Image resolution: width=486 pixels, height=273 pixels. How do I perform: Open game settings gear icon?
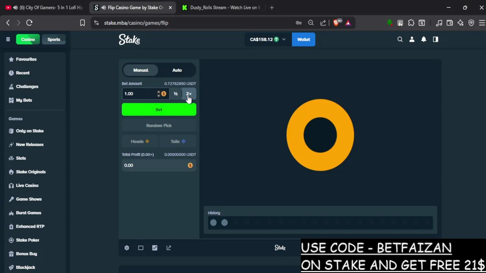click(127, 248)
